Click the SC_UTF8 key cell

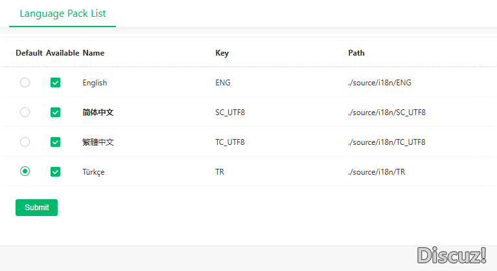230,113
